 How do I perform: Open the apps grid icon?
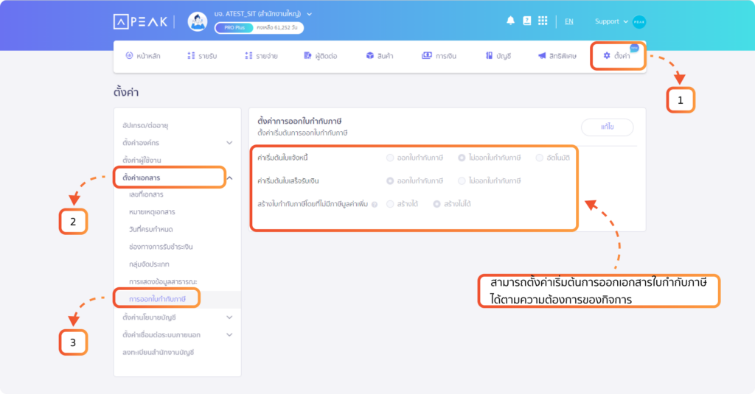(543, 21)
